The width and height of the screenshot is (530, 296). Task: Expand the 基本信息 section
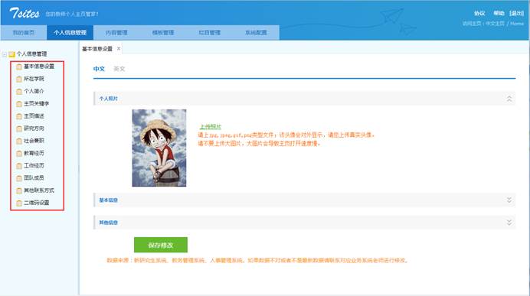point(509,200)
